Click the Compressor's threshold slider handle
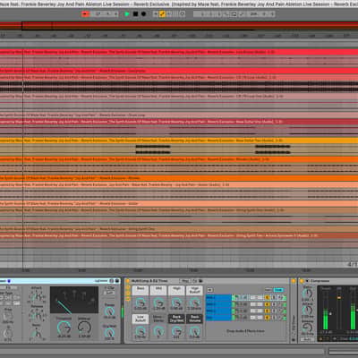This screenshot has width=358, height=358. click(x=330, y=313)
